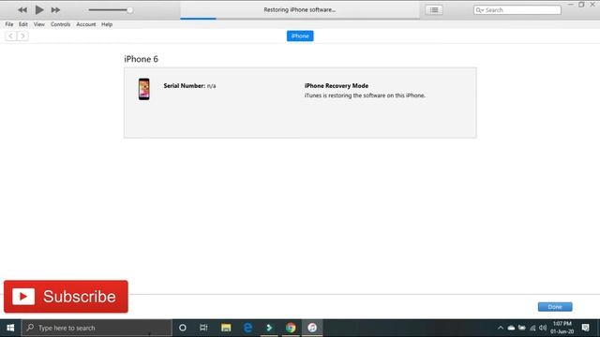This screenshot has height=337, width=600.
Task: Expand hidden system tray icons
Action: point(500,328)
